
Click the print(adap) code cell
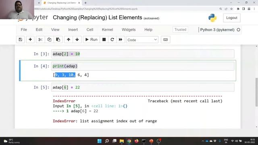143,66
